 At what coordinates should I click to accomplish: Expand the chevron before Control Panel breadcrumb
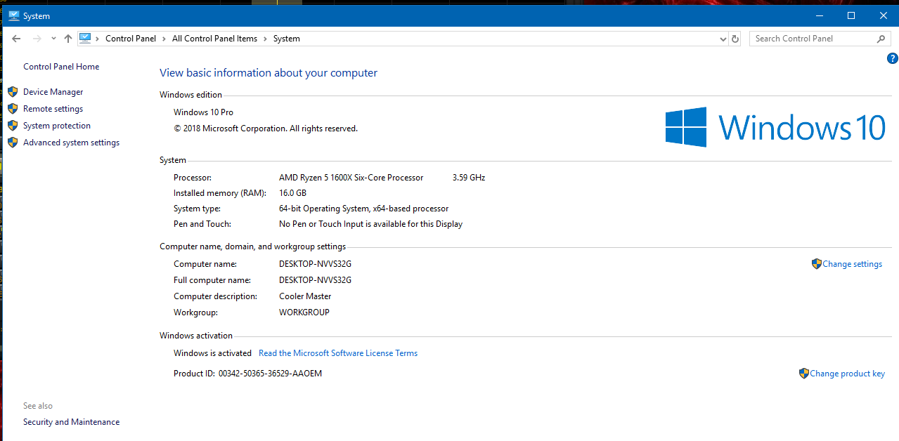coord(98,39)
